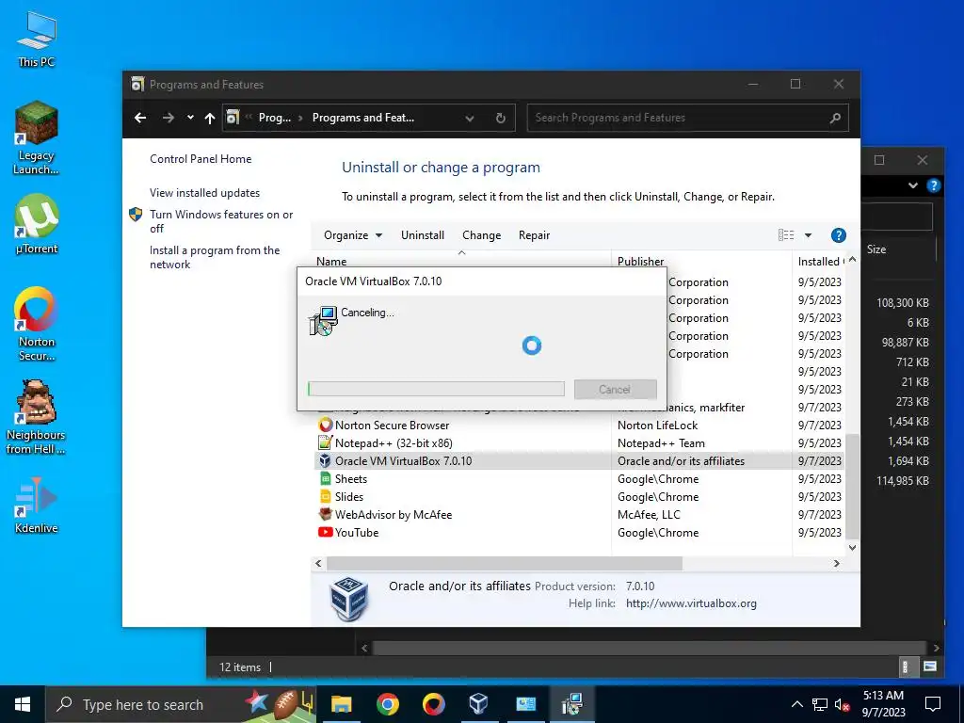Change the list view layout icon
The image size is (964, 723).
pyautogui.click(x=786, y=234)
